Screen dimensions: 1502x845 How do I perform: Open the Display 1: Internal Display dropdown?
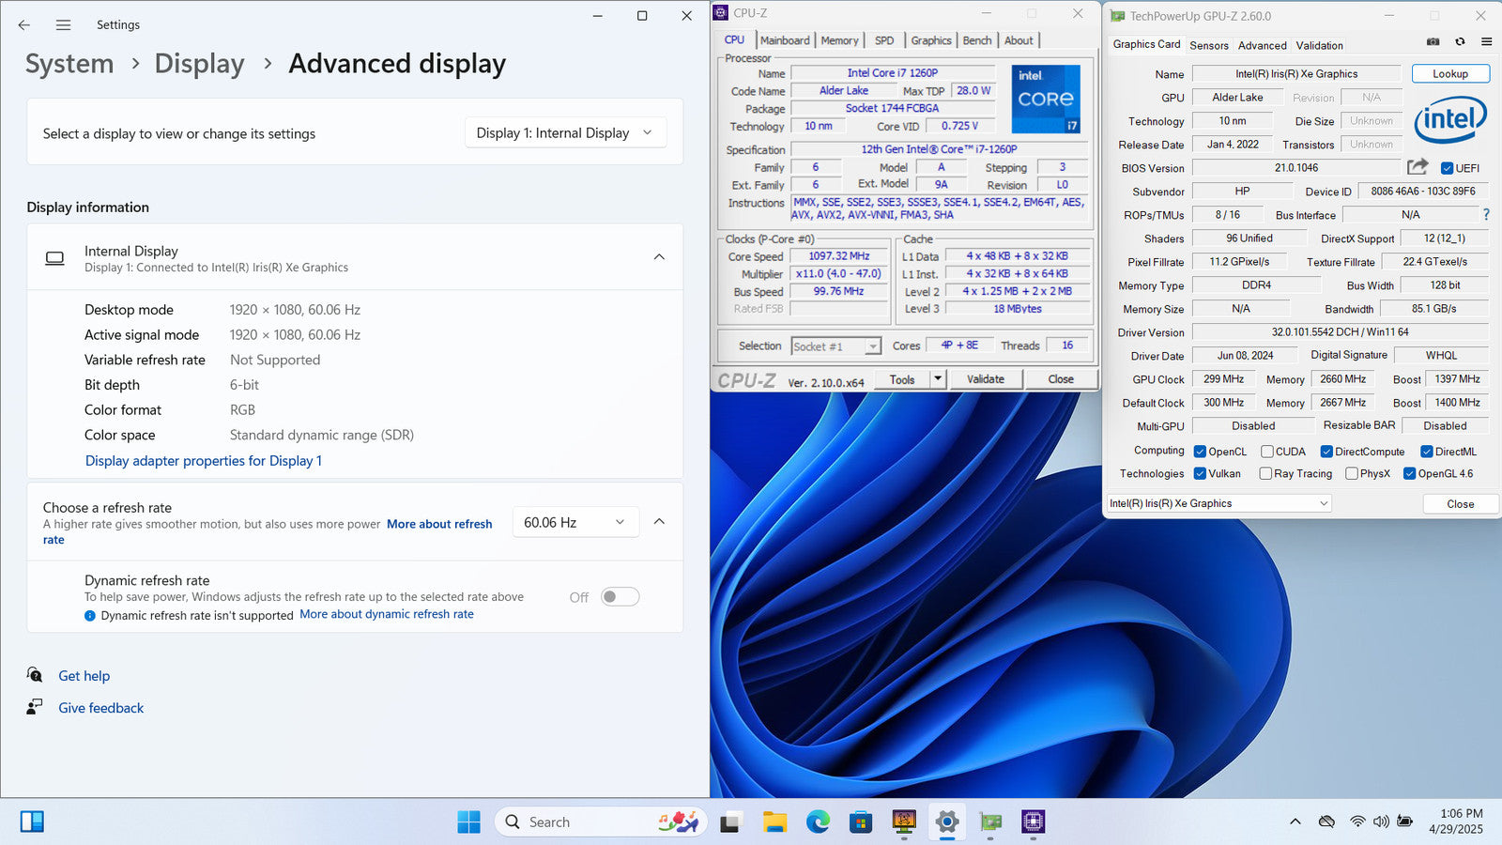point(565,133)
